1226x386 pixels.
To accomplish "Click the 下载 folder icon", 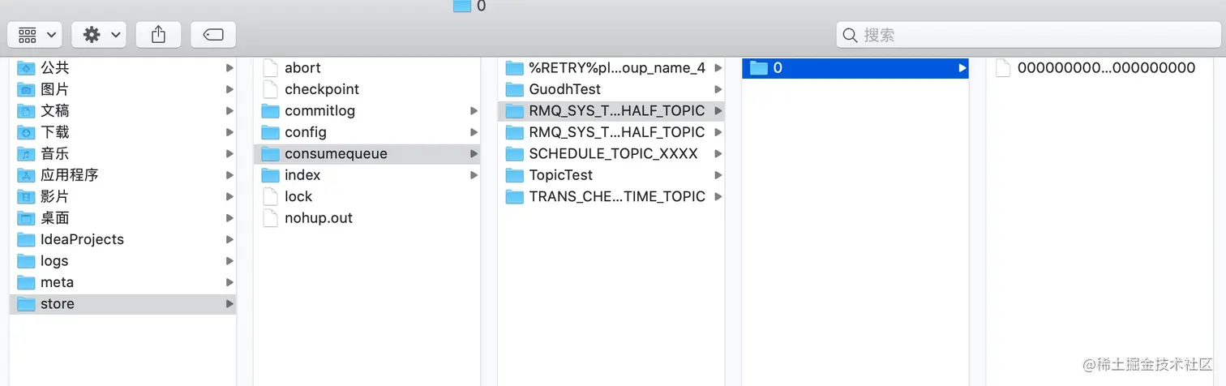I will [x=27, y=132].
